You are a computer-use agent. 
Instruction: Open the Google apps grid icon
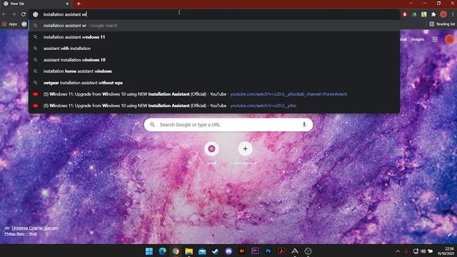pyautogui.click(x=435, y=39)
